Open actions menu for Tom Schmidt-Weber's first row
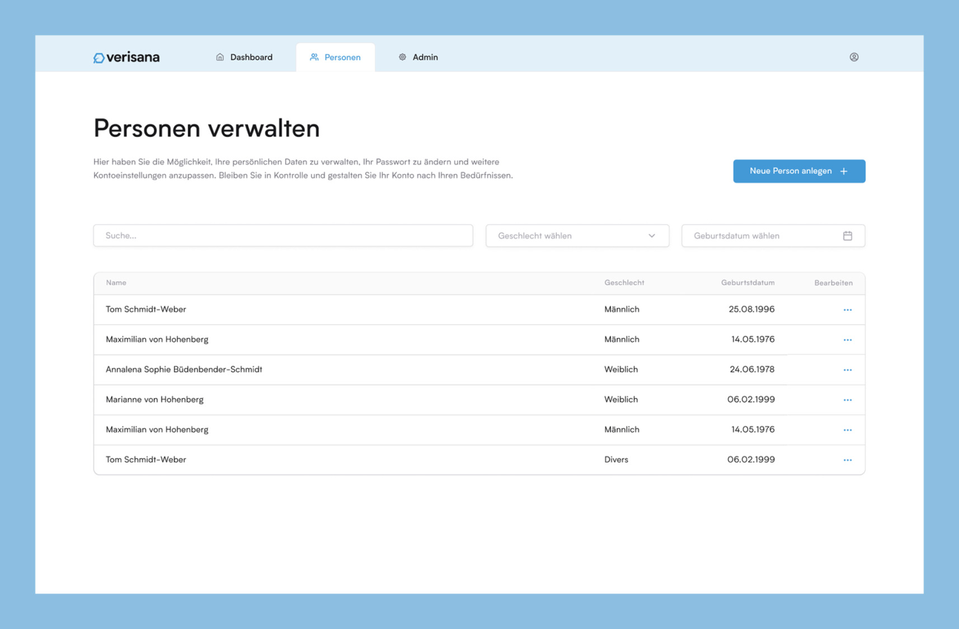Screen dimensions: 959x629 [848, 309]
